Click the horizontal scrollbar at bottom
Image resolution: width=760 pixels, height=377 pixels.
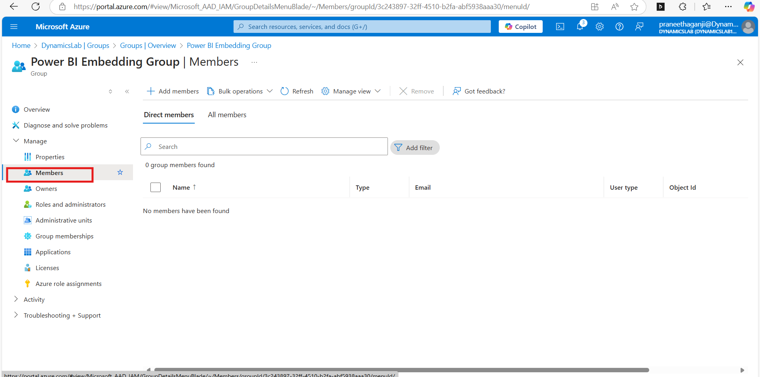401,370
